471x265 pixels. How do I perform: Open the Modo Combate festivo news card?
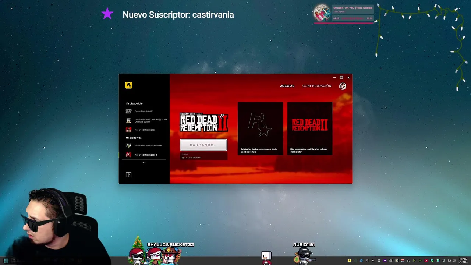click(x=260, y=128)
